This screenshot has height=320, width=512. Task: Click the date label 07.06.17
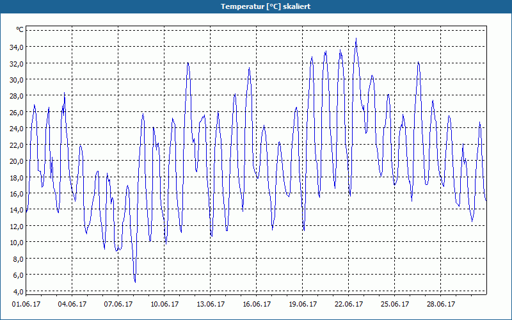point(118,304)
